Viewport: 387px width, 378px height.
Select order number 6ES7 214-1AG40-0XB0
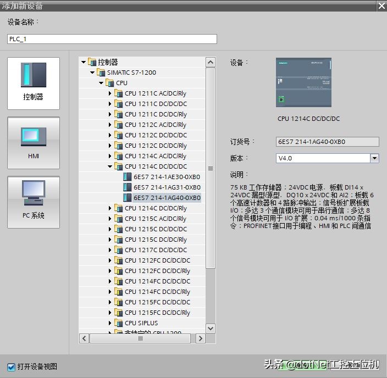point(167,198)
